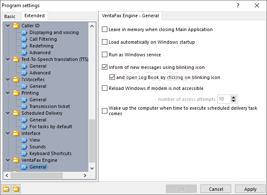The image size is (267, 195).
Task: Click the second folder button at bottom left
Action: [16, 189]
